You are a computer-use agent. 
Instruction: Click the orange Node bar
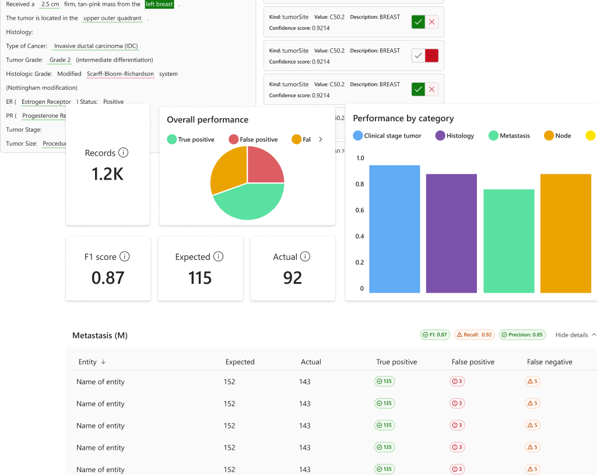(566, 233)
